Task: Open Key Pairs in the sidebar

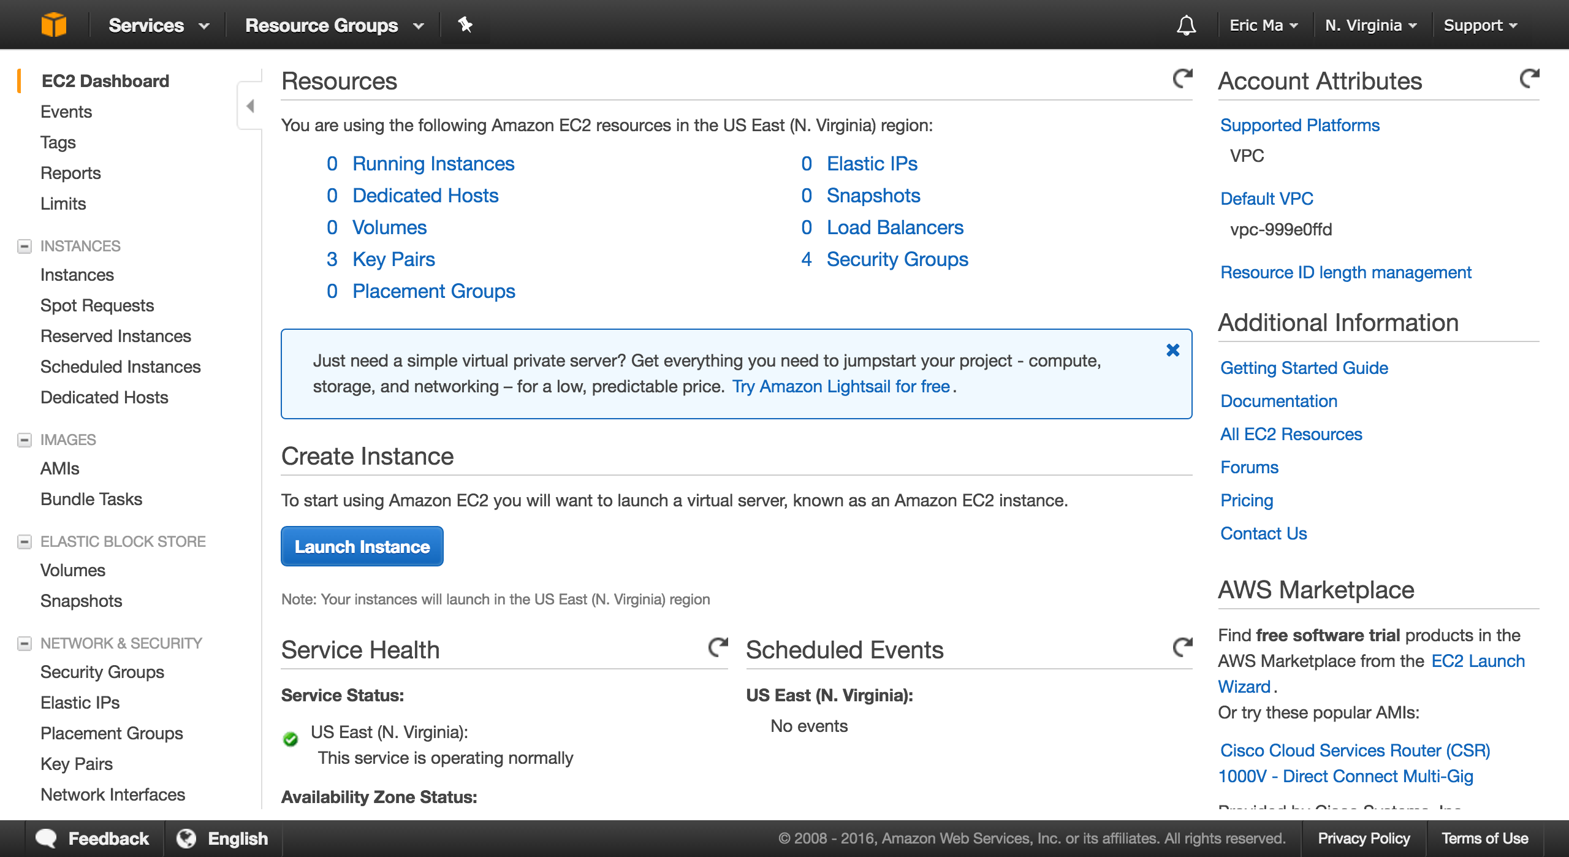Action: pos(77,764)
